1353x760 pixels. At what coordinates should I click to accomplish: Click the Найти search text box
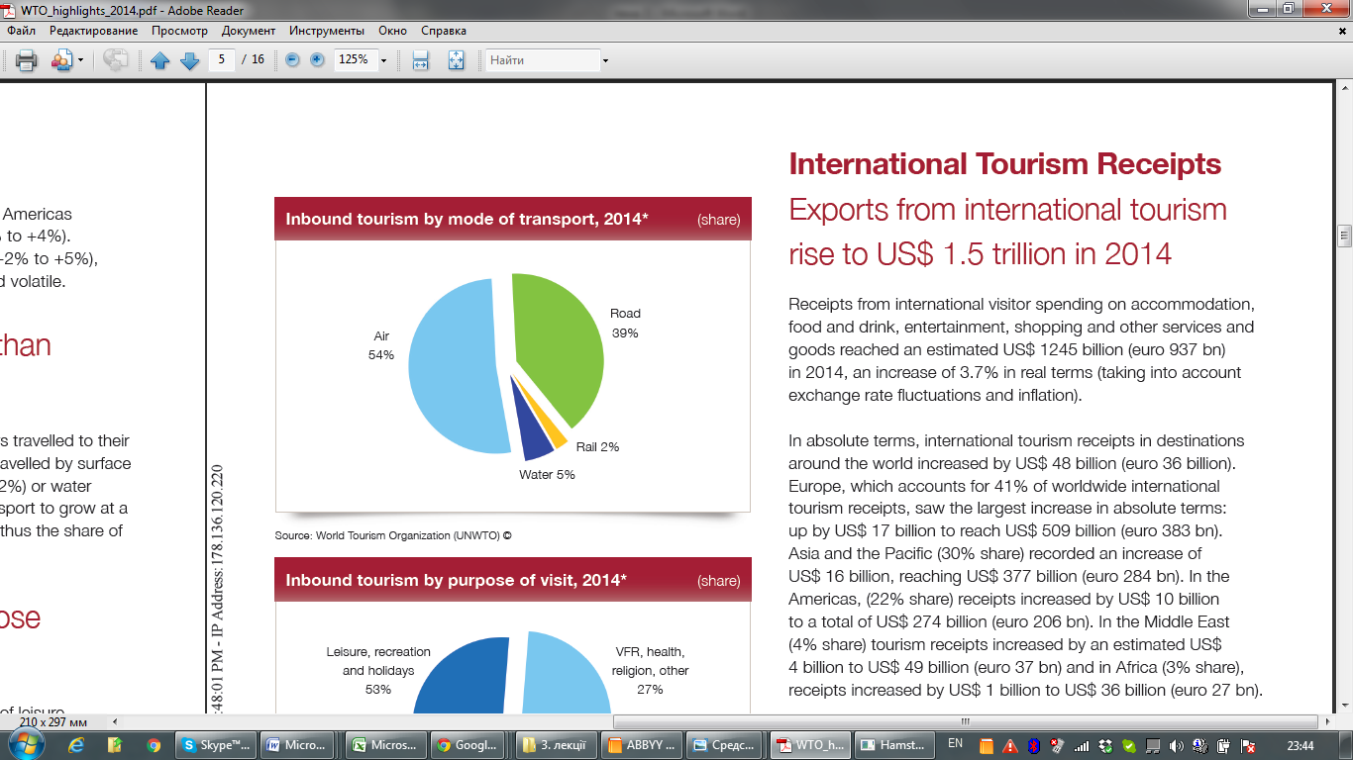tap(541, 60)
